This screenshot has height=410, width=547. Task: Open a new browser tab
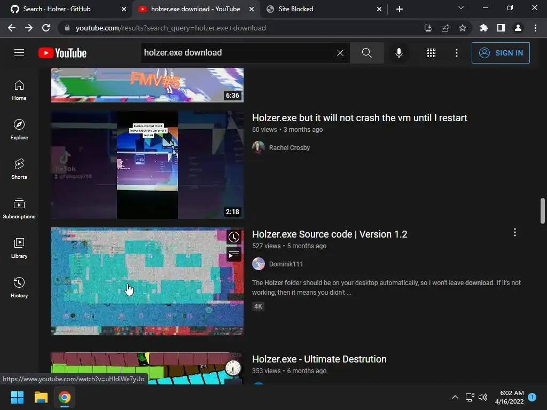pyautogui.click(x=400, y=9)
